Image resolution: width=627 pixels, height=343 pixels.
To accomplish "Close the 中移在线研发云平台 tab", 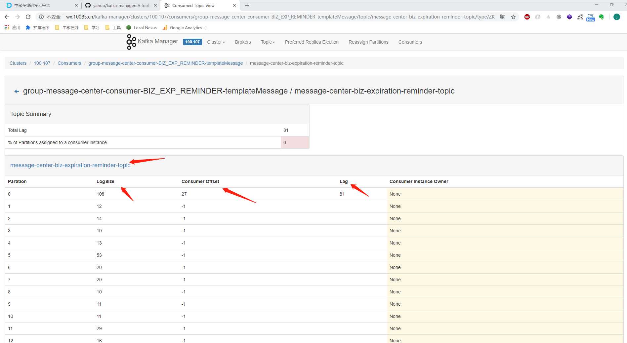I will point(76,5).
